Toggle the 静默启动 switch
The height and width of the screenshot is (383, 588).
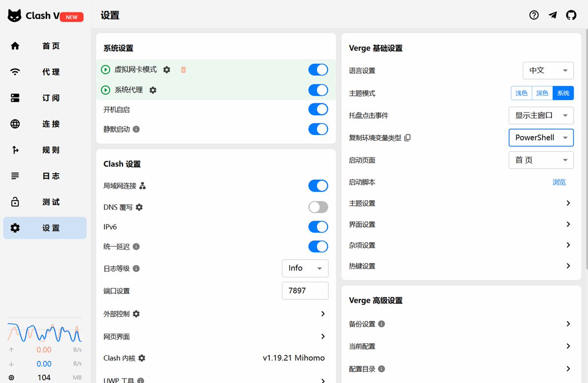pyautogui.click(x=318, y=129)
